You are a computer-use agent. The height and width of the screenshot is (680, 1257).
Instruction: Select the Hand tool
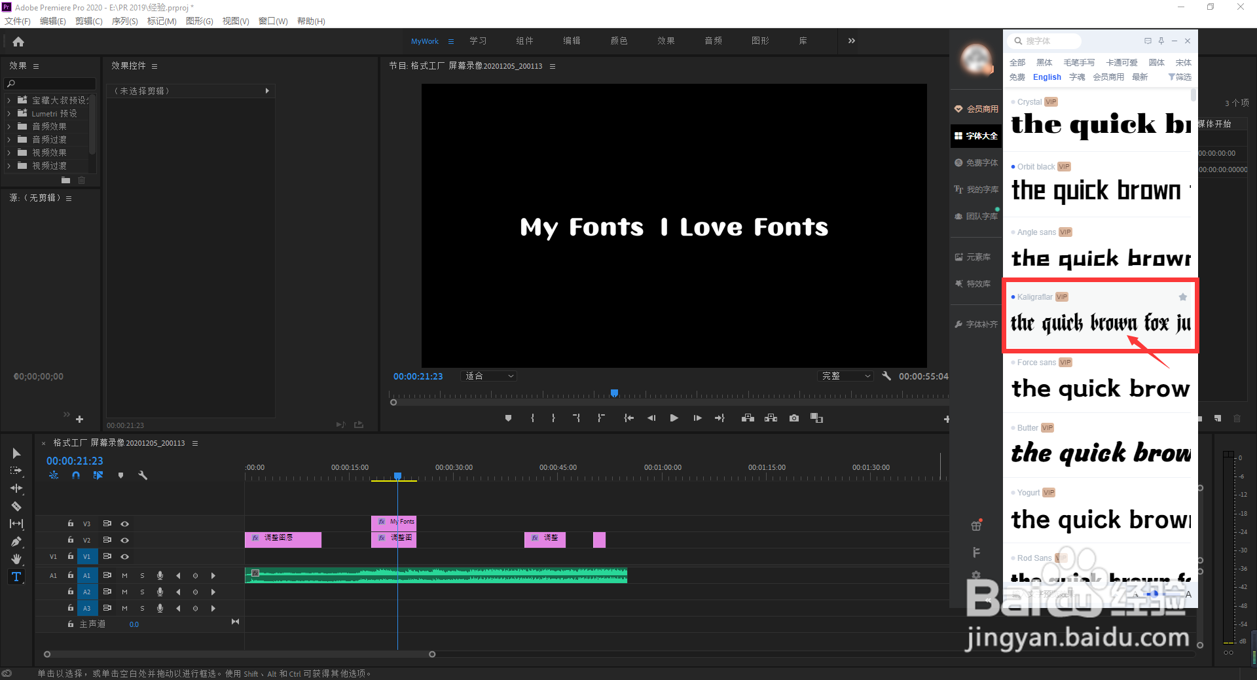(16, 559)
